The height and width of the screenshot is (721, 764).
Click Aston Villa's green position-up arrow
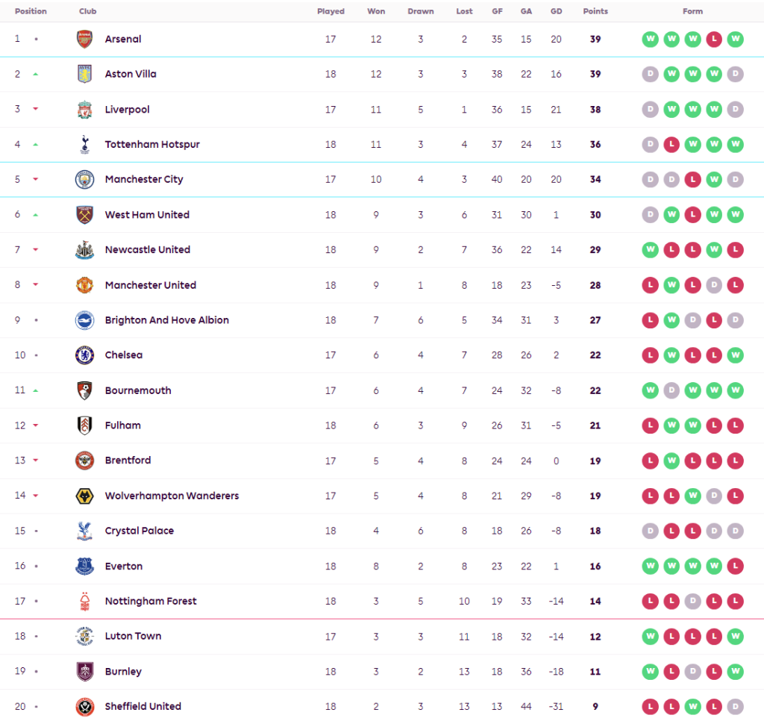pos(36,75)
